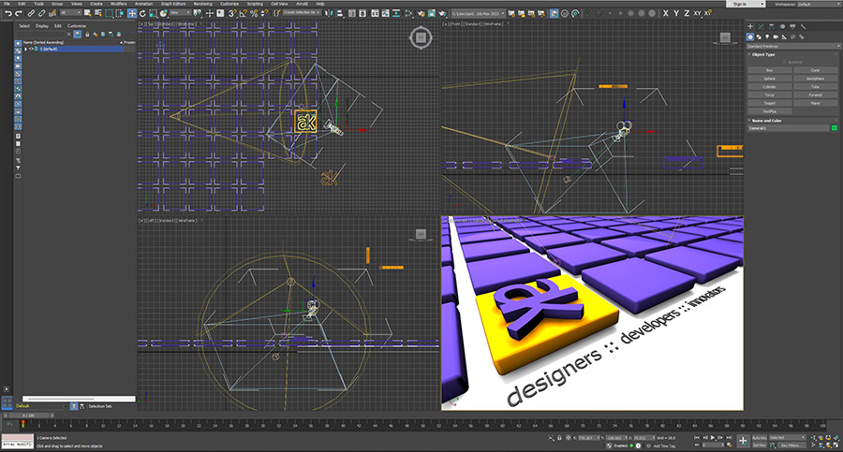Restrict to Y axis
Screen dimensions: 843x452
676,13
